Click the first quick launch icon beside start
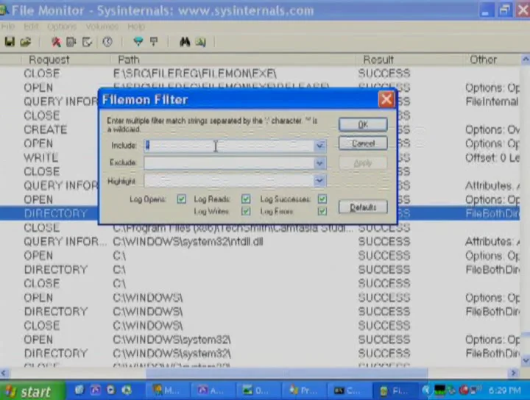Viewport: 530px width, 400px height. 79,390
